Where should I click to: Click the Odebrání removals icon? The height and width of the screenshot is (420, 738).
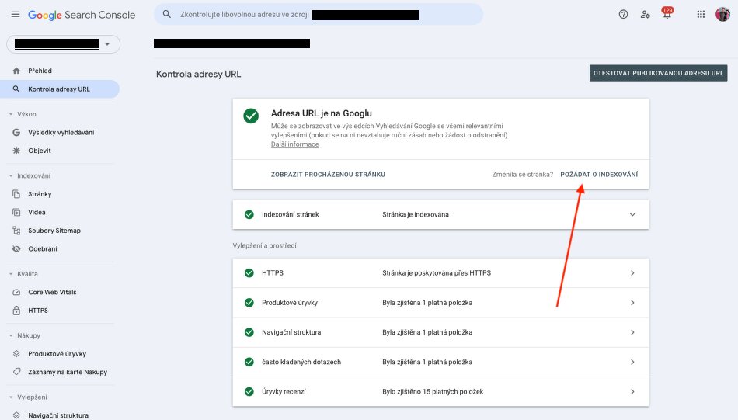click(x=16, y=248)
